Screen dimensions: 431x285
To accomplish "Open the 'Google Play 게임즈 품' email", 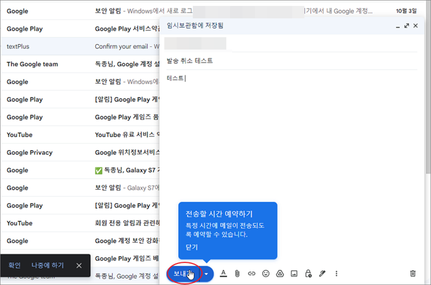I will (x=80, y=117).
